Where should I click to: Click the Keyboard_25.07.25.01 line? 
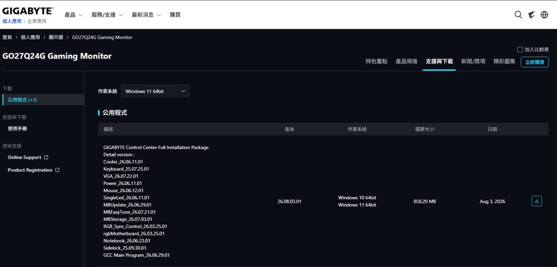pos(126,169)
